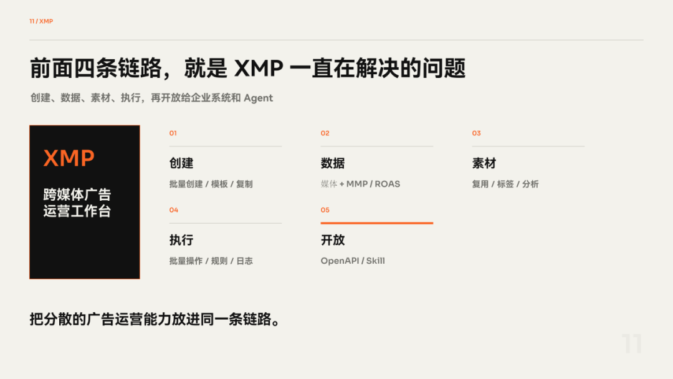Click 'OpenAPI / Skill' description
673x379 pixels.
353,261
